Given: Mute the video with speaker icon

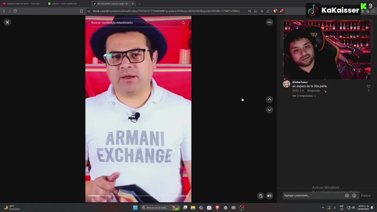Looking at the screenshot, I should pos(269,196).
